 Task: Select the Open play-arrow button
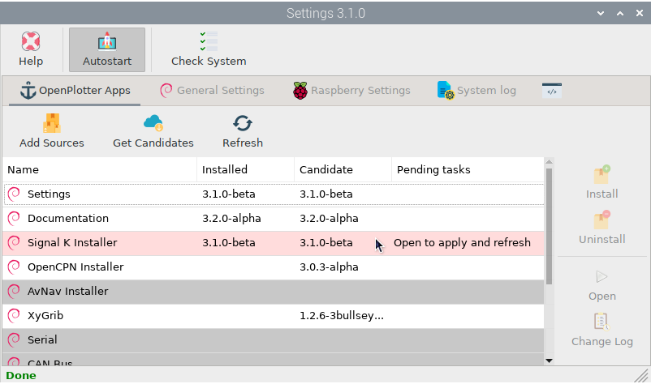(x=601, y=285)
